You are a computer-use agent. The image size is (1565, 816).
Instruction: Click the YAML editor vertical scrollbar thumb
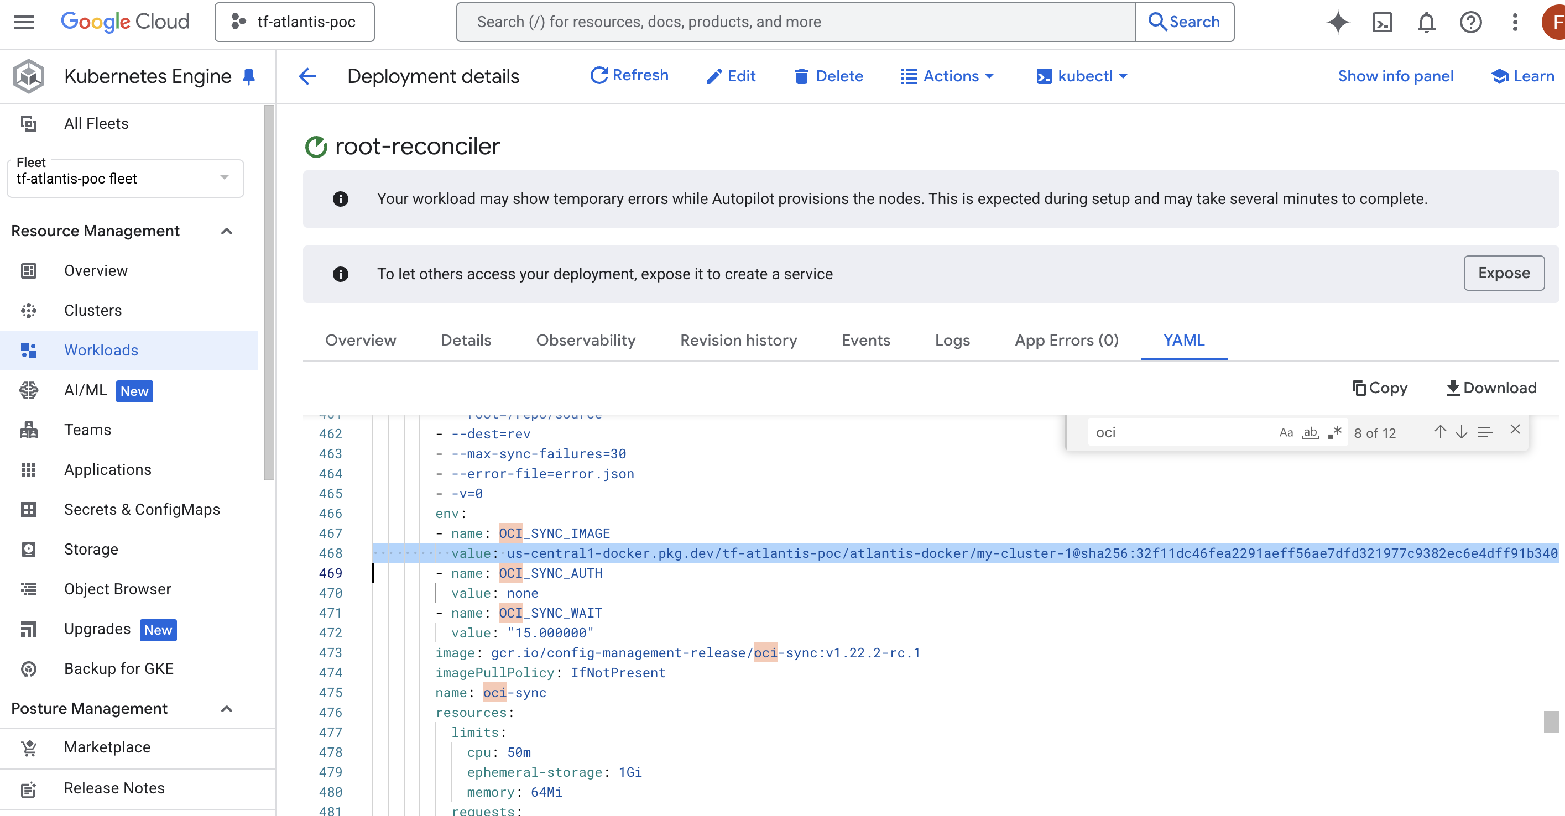click(x=1551, y=722)
